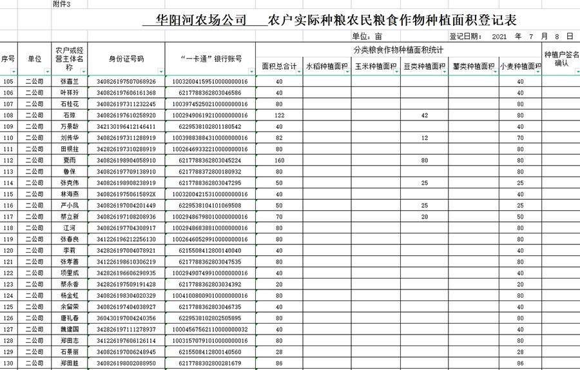Select the name cell 魏建国

[69, 329]
